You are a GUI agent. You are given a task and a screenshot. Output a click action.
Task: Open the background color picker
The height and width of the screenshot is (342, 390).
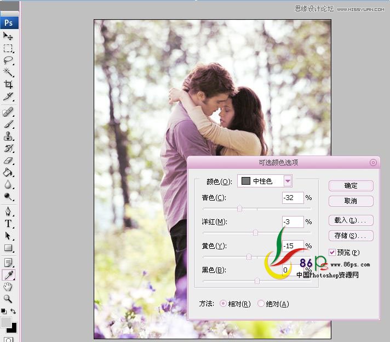pyautogui.click(x=13, y=329)
